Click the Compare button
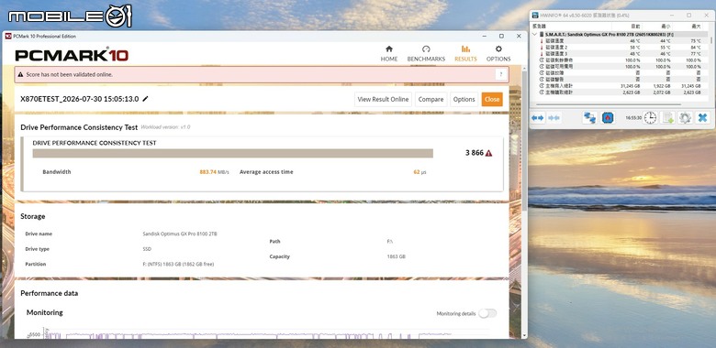Image resolution: width=716 pixels, height=348 pixels. click(431, 99)
